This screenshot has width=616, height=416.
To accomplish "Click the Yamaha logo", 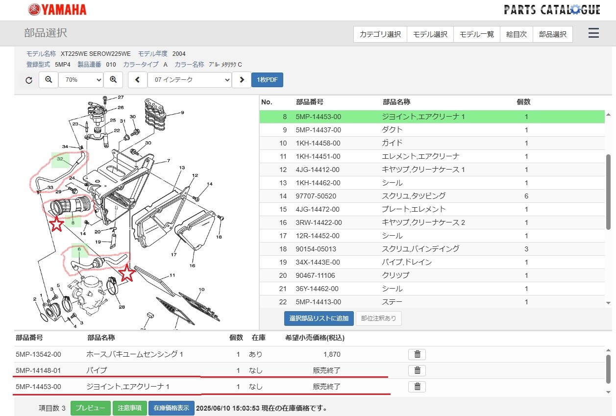I will 57,9.
